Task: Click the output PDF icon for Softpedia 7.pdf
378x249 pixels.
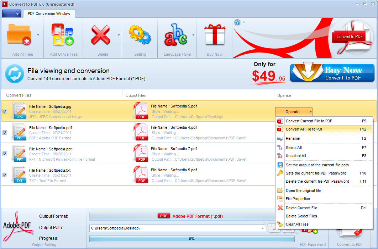Action: [x=141, y=153]
